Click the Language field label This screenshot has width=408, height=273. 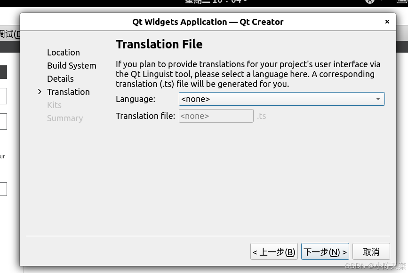click(x=136, y=99)
